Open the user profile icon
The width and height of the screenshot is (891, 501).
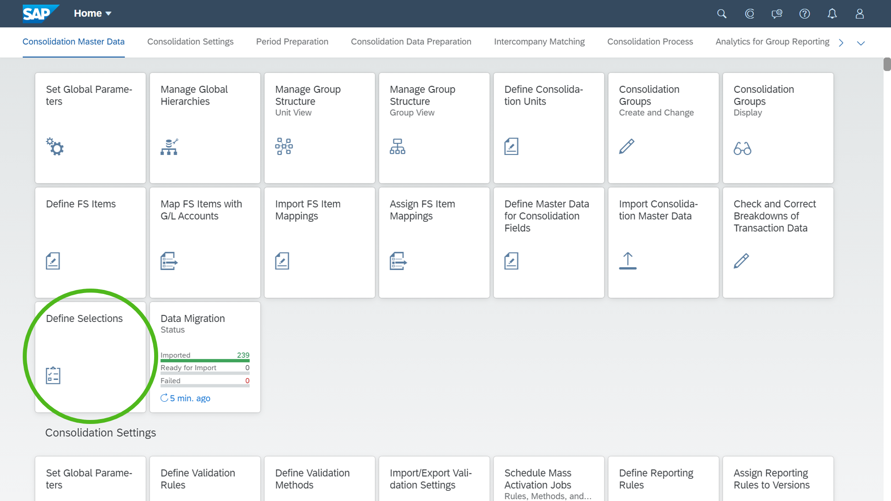(859, 14)
